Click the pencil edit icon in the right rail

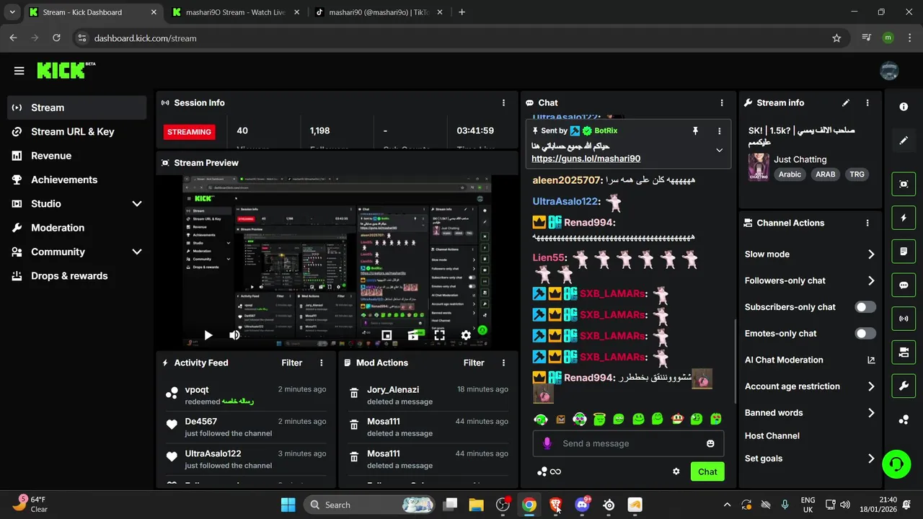point(904,141)
